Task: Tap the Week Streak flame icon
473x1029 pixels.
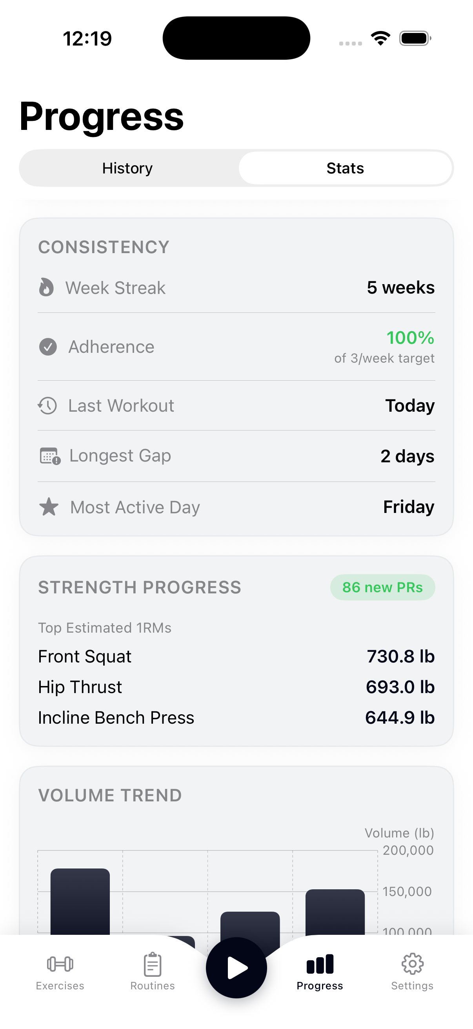Action: coord(46,287)
